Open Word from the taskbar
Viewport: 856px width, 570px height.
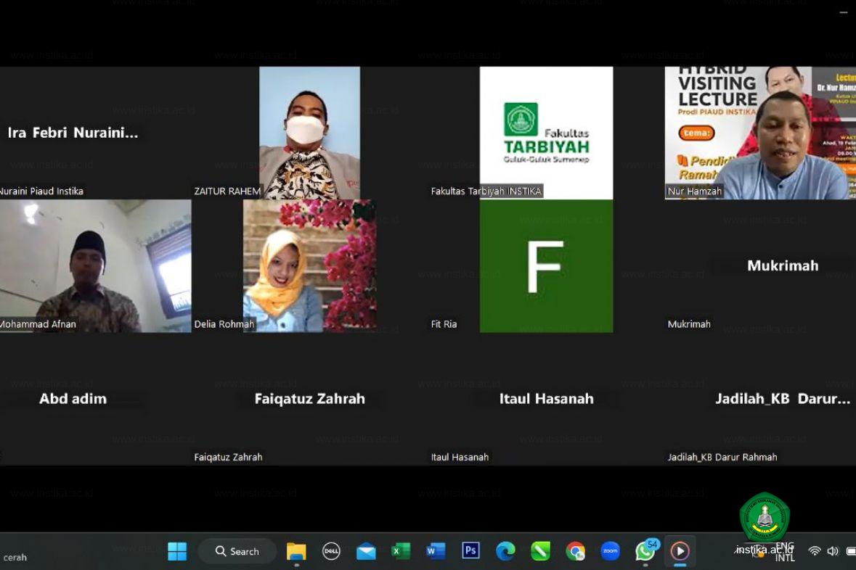coord(436,551)
